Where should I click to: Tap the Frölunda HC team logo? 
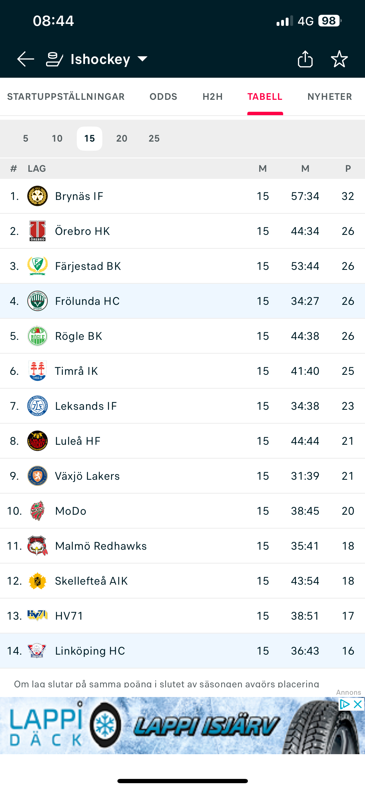click(x=38, y=301)
